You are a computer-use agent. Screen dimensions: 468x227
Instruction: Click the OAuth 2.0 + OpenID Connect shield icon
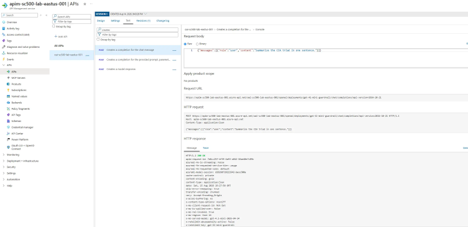point(8,147)
